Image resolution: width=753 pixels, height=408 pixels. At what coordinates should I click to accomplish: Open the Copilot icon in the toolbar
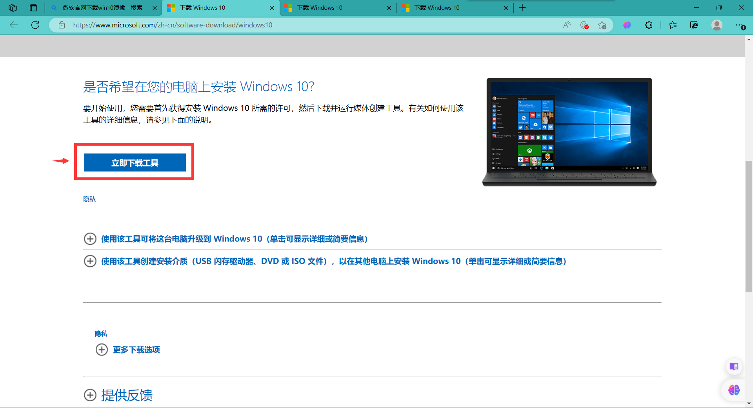(627, 25)
